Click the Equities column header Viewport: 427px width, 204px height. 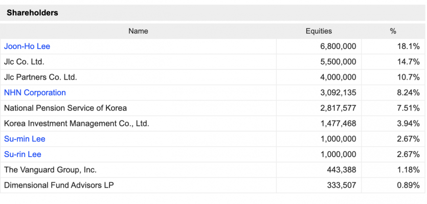pos(319,31)
